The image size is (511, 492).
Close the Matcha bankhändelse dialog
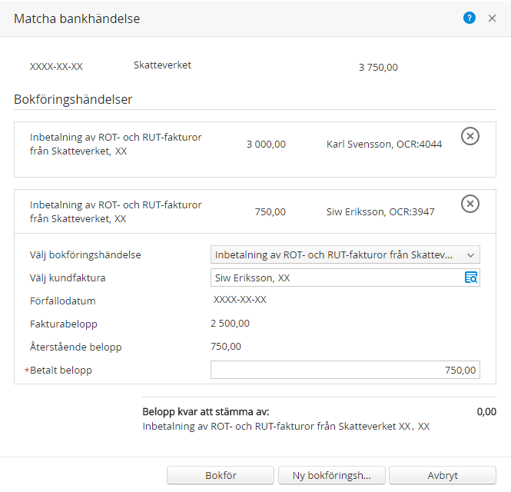click(492, 18)
